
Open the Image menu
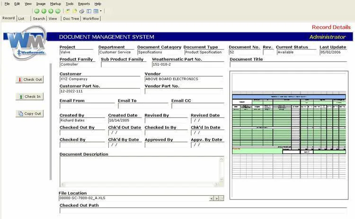41,4
